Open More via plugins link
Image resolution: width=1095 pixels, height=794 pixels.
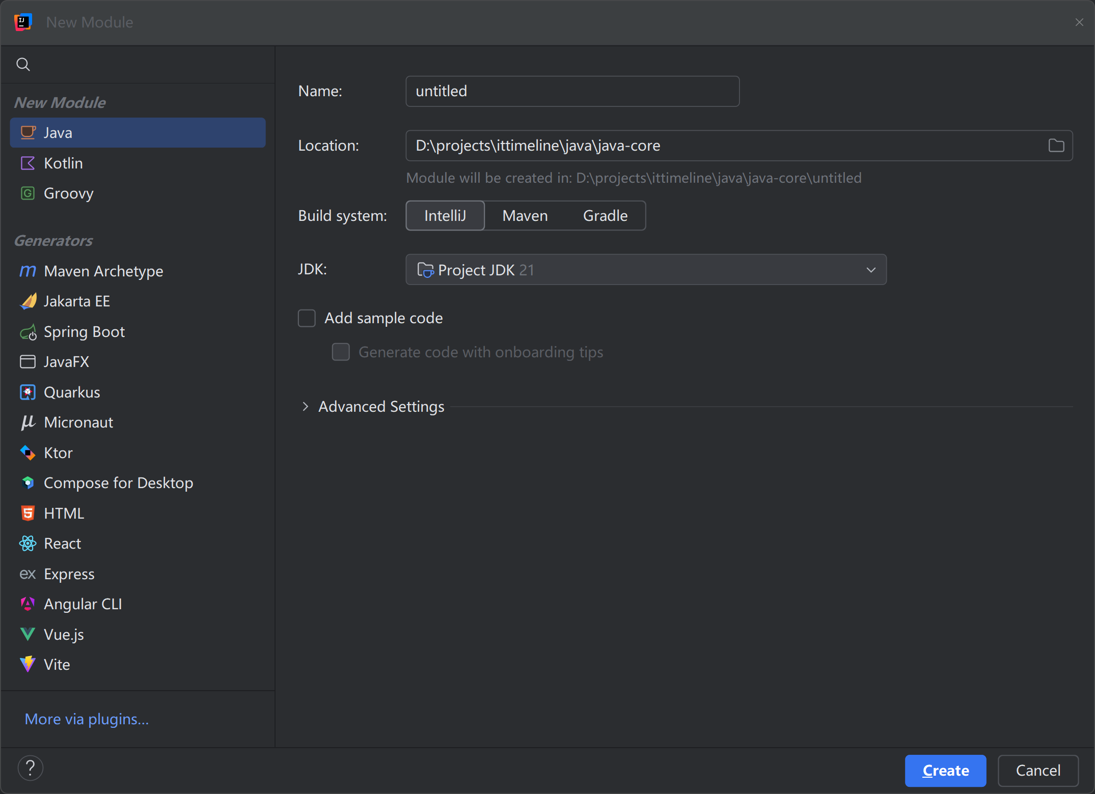[x=87, y=719]
